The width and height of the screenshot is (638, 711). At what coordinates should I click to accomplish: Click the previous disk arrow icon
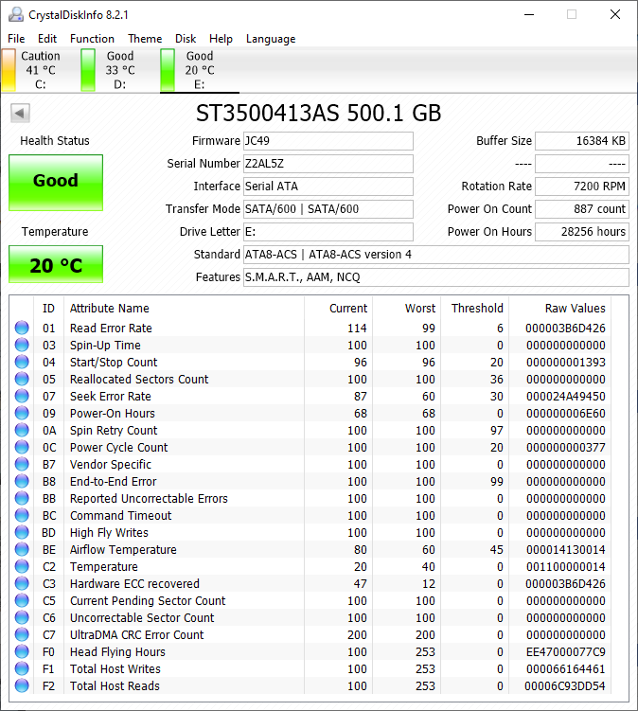pyautogui.click(x=20, y=114)
